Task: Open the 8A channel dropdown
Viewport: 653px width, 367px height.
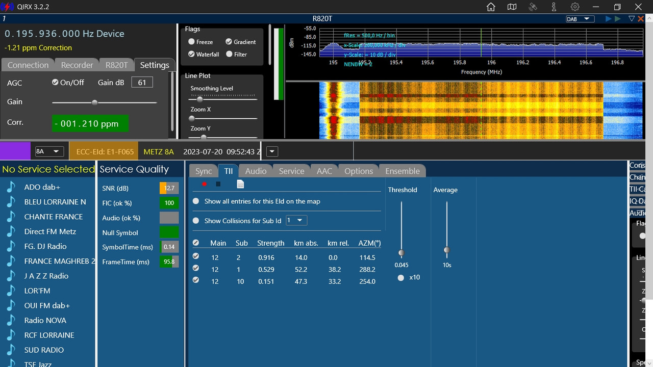Action: [49, 151]
